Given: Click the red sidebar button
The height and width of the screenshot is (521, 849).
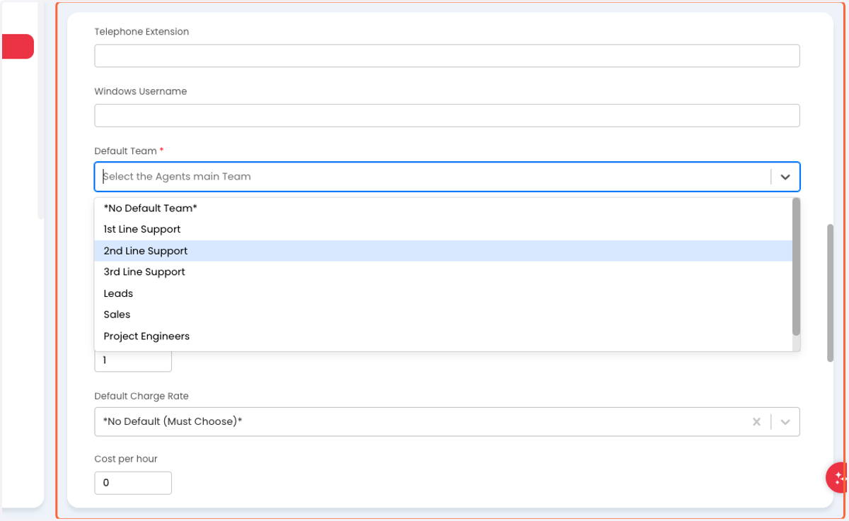Looking at the screenshot, I should [x=18, y=47].
